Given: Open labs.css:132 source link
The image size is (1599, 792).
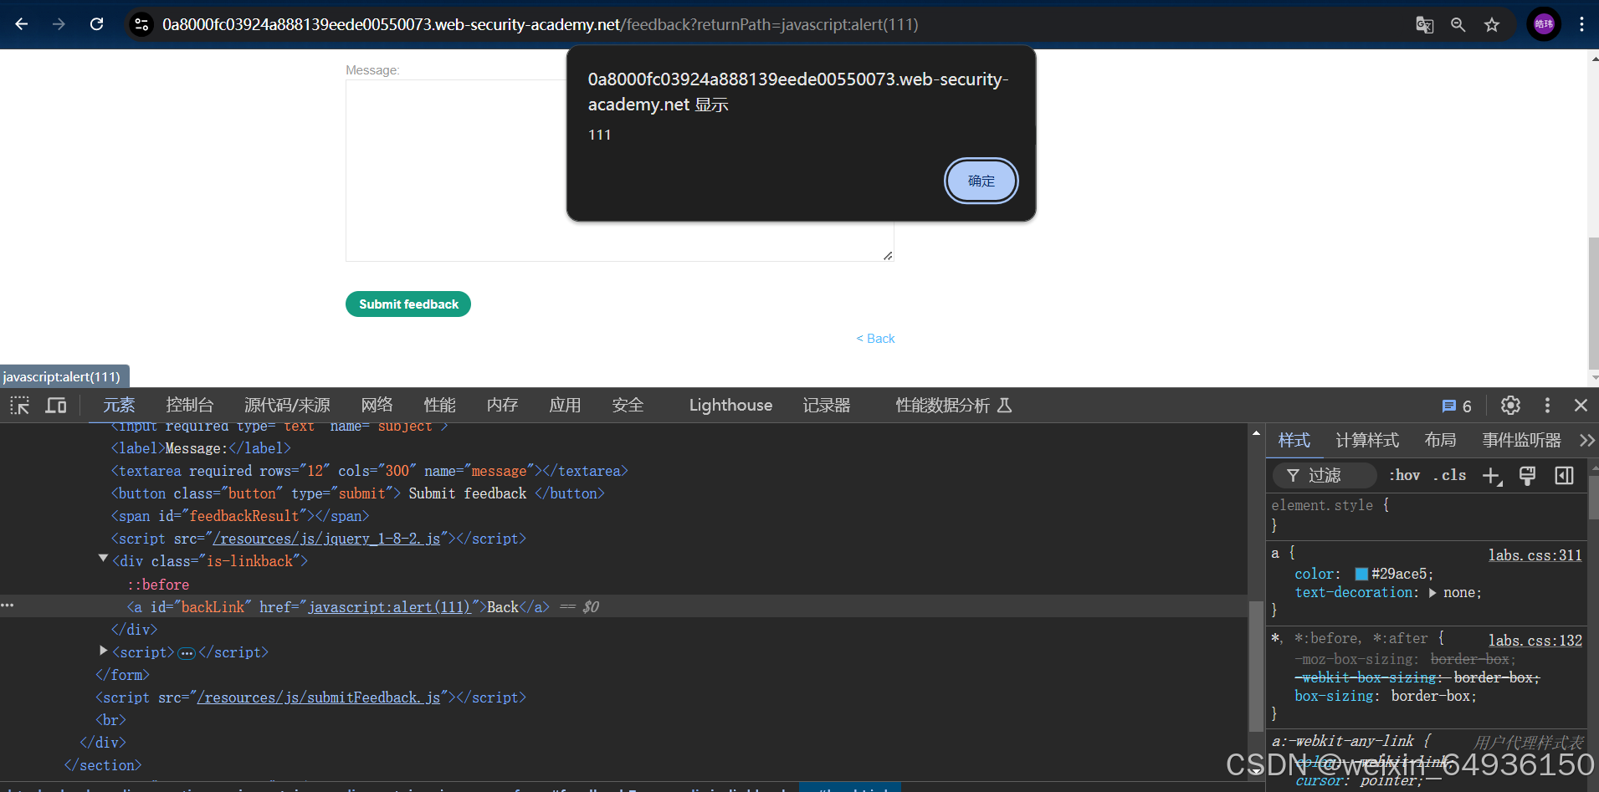Looking at the screenshot, I should click(x=1535, y=640).
